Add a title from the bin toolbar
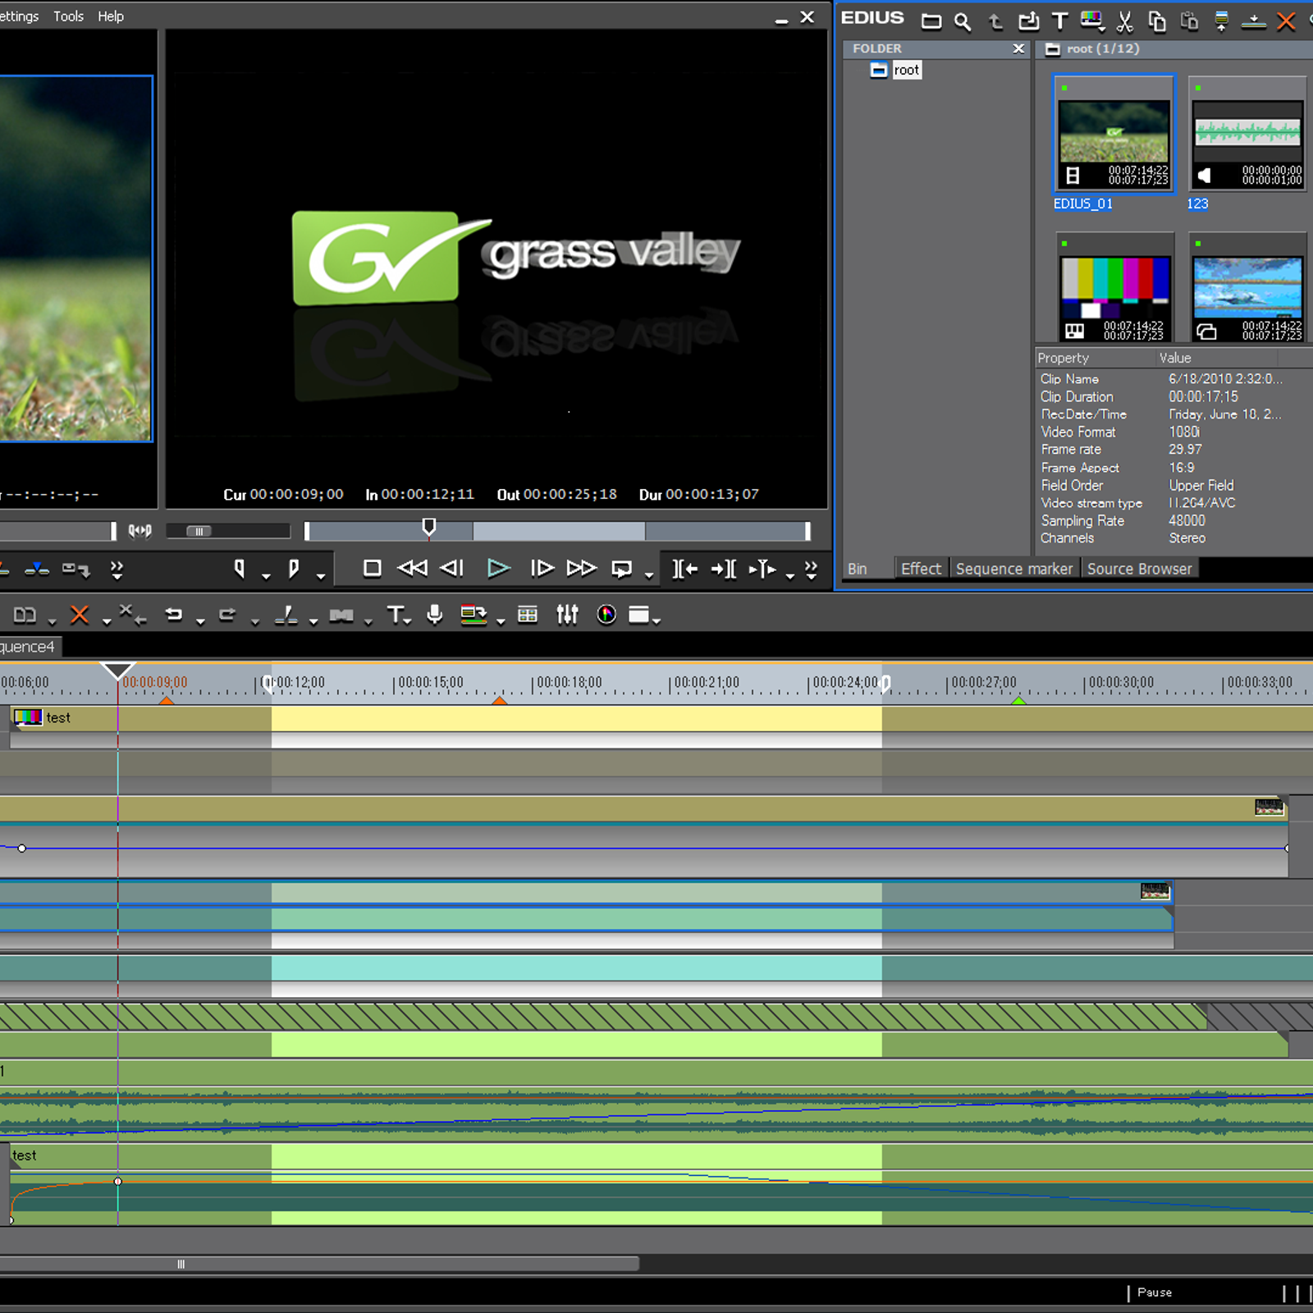 click(x=1059, y=21)
